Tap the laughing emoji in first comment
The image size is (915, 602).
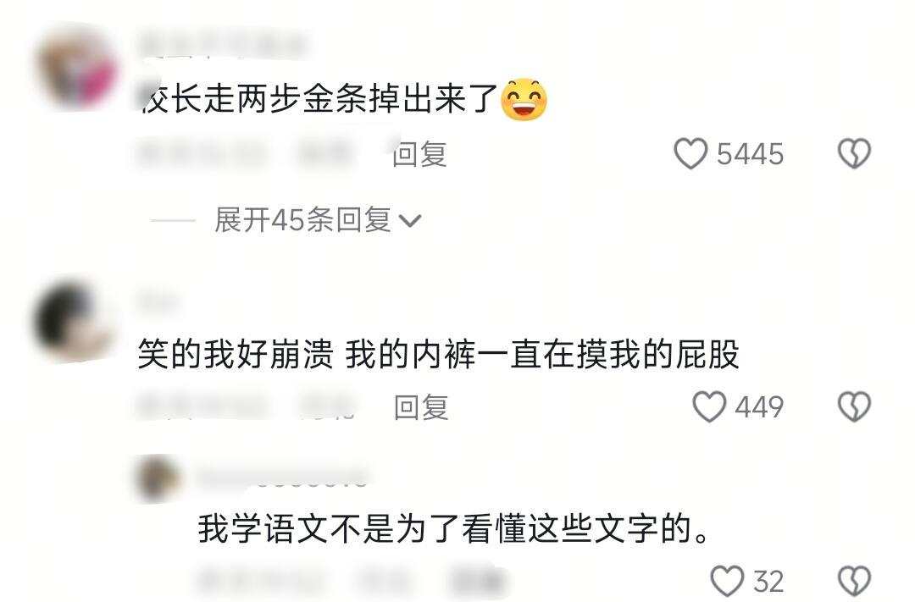524,99
